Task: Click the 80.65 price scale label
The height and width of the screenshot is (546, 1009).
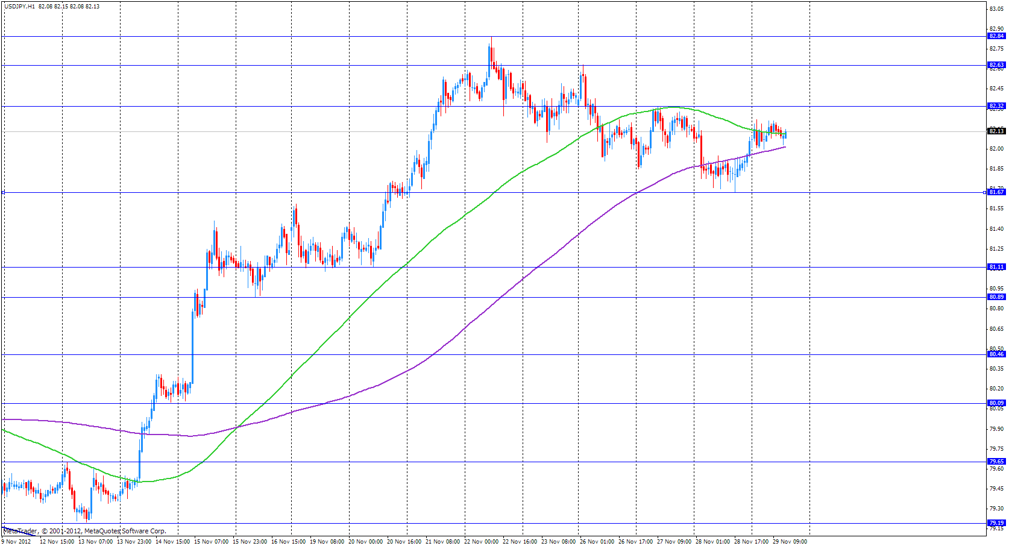Action: (x=996, y=329)
